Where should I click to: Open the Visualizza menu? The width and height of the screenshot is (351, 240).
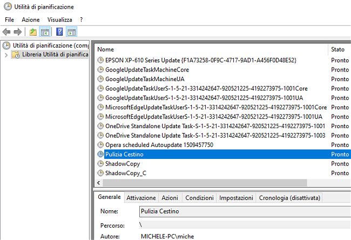click(x=60, y=19)
